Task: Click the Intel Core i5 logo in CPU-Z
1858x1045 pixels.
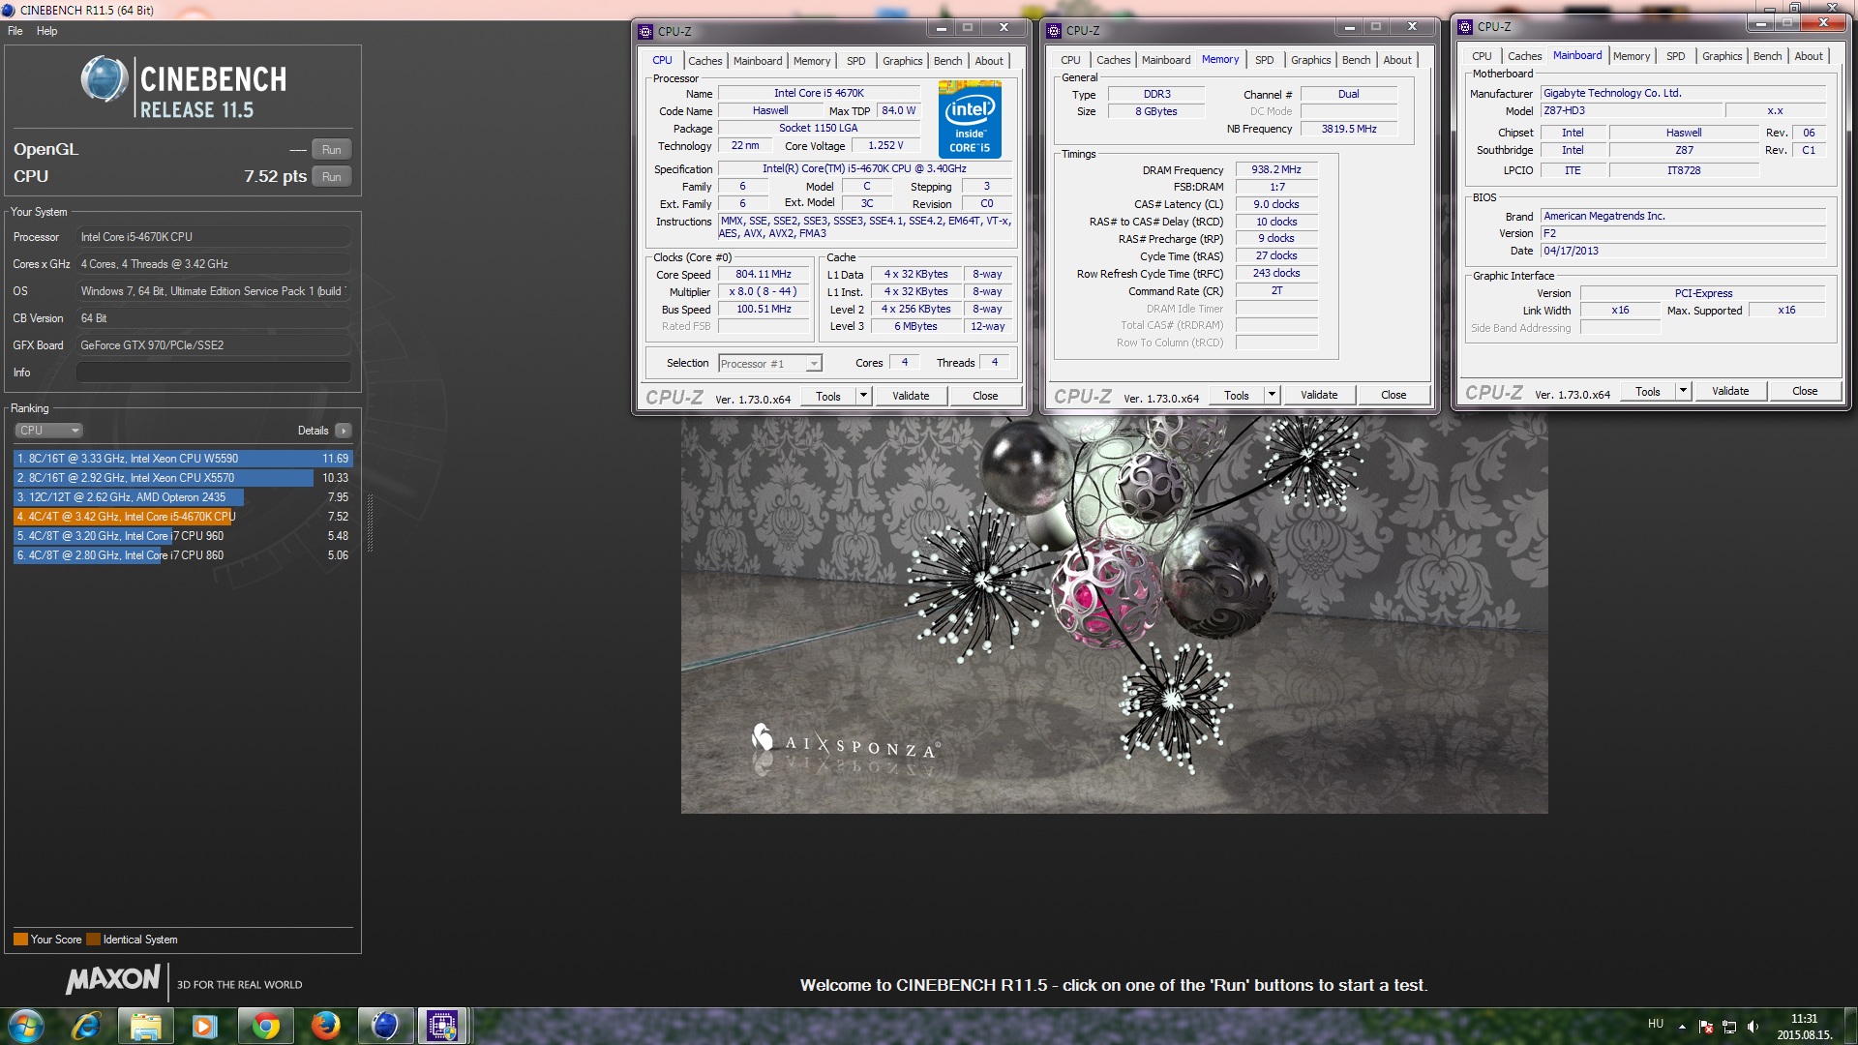Action: coord(969,119)
